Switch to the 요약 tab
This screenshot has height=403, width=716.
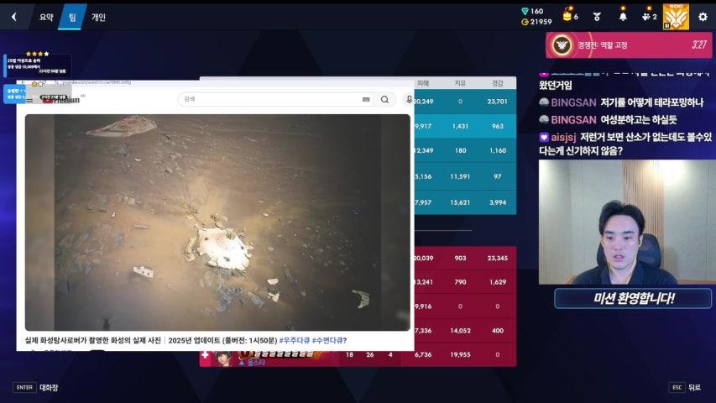46,18
